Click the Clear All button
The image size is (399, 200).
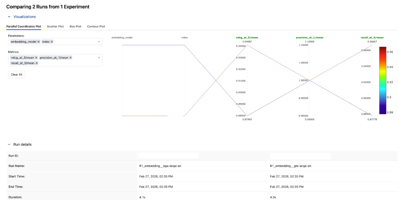(16, 75)
